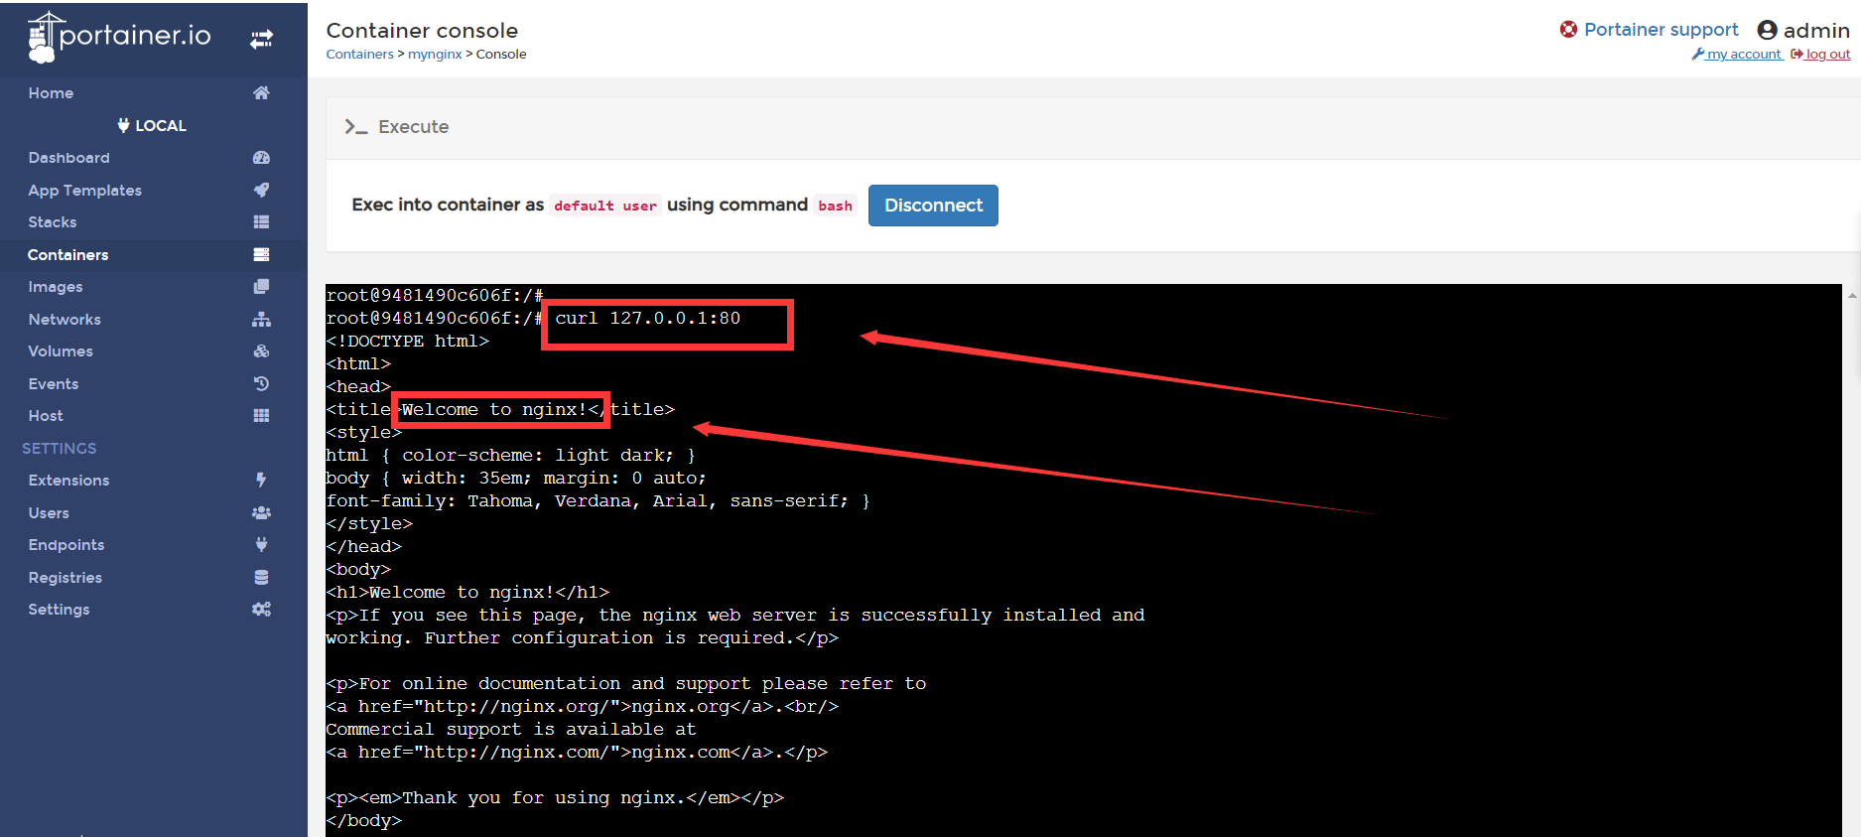Click the Execute terminal prompt icon
1861x837 pixels.
[x=355, y=126]
